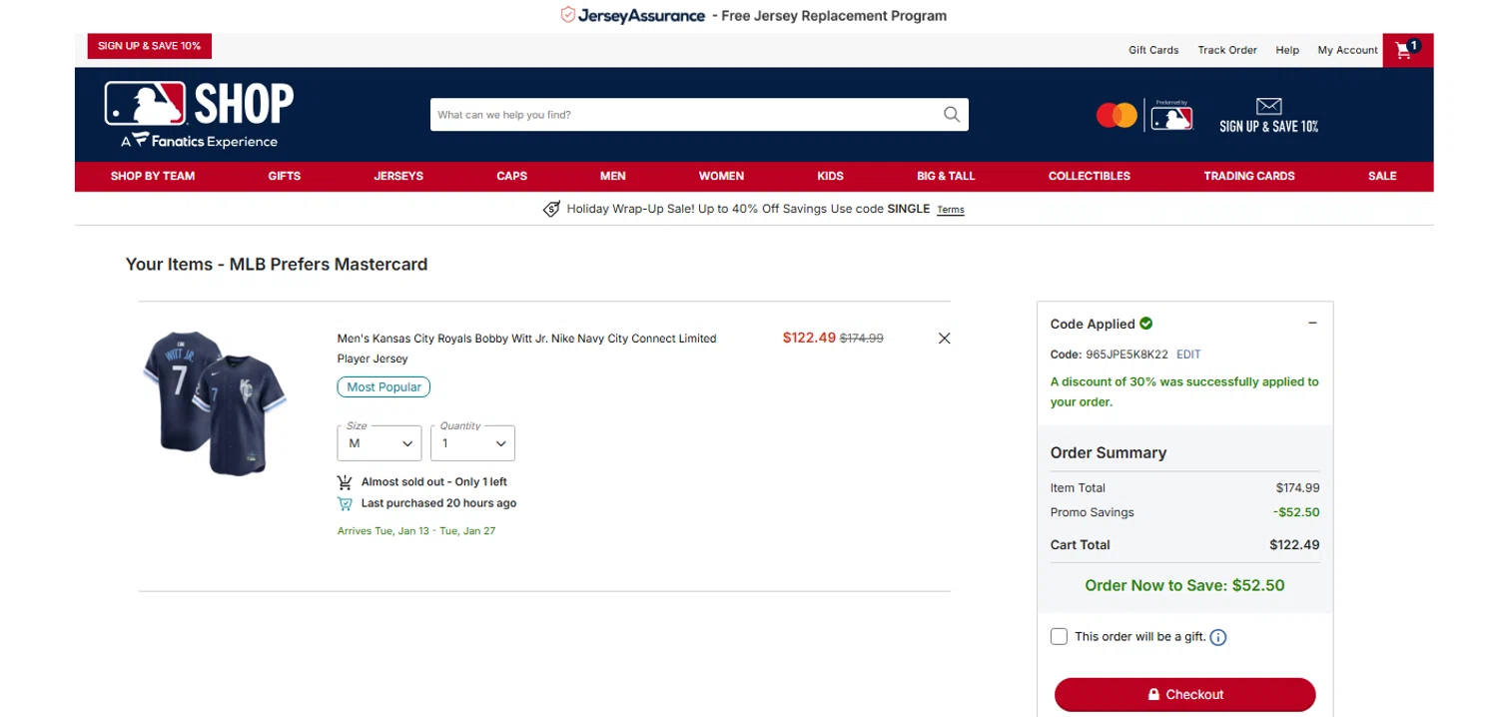Click the $122.49 sale price on the item
1498x717 pixels.
[x=809, y=338]
